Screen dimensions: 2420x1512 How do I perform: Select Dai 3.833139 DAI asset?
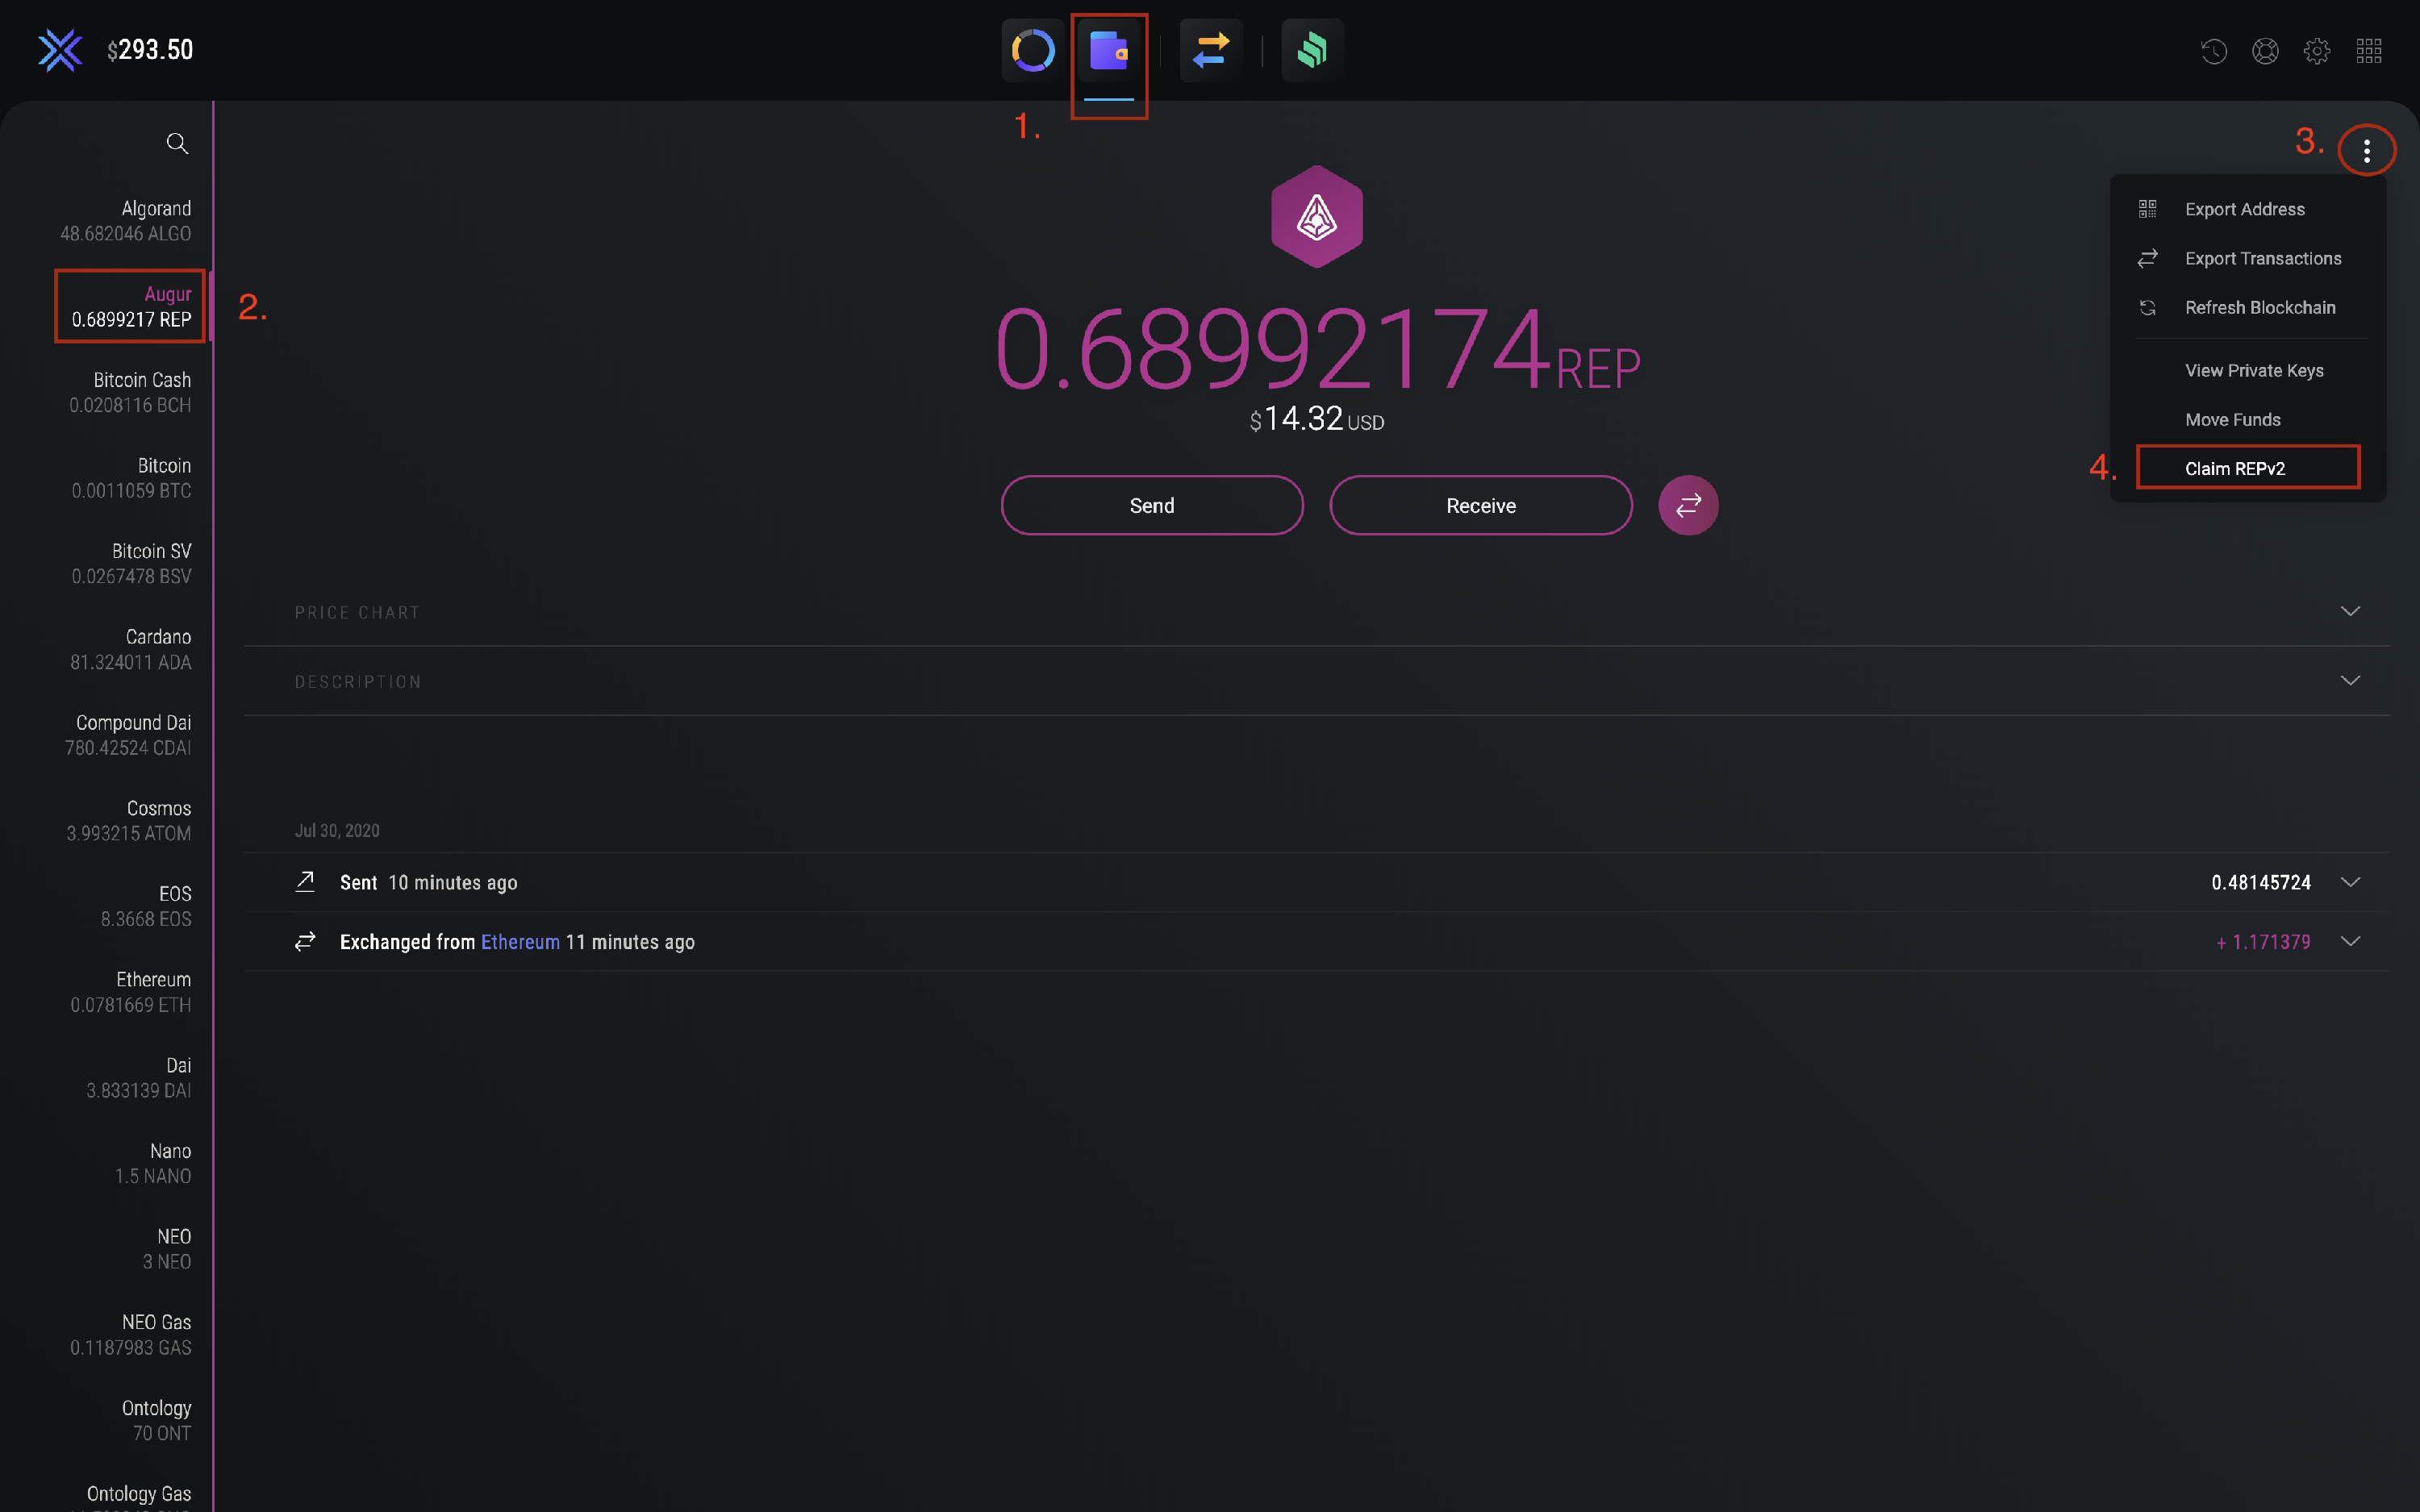coord(138,1077)
